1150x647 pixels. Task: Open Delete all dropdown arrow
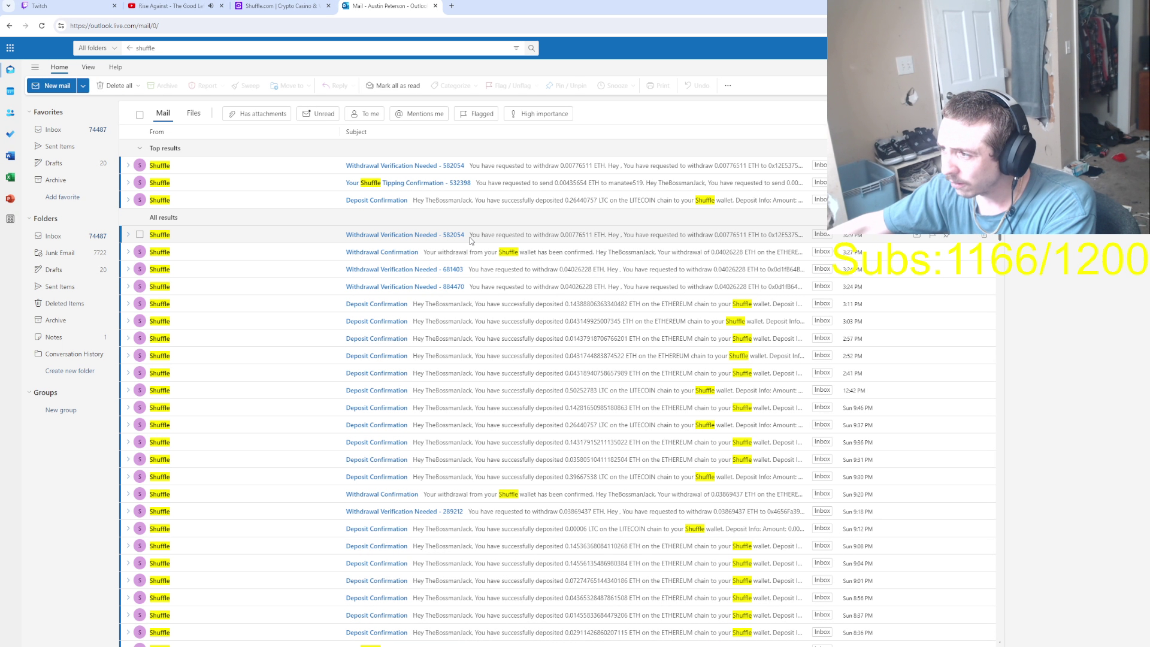[x=138, y=86]
